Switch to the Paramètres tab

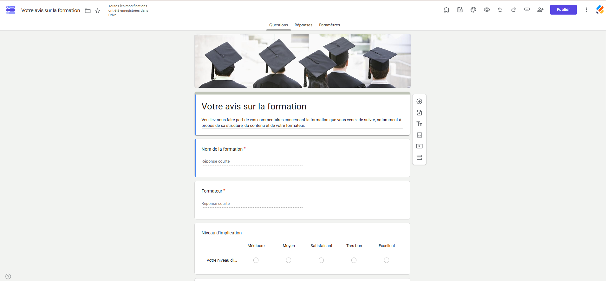(x=329, y=25)
